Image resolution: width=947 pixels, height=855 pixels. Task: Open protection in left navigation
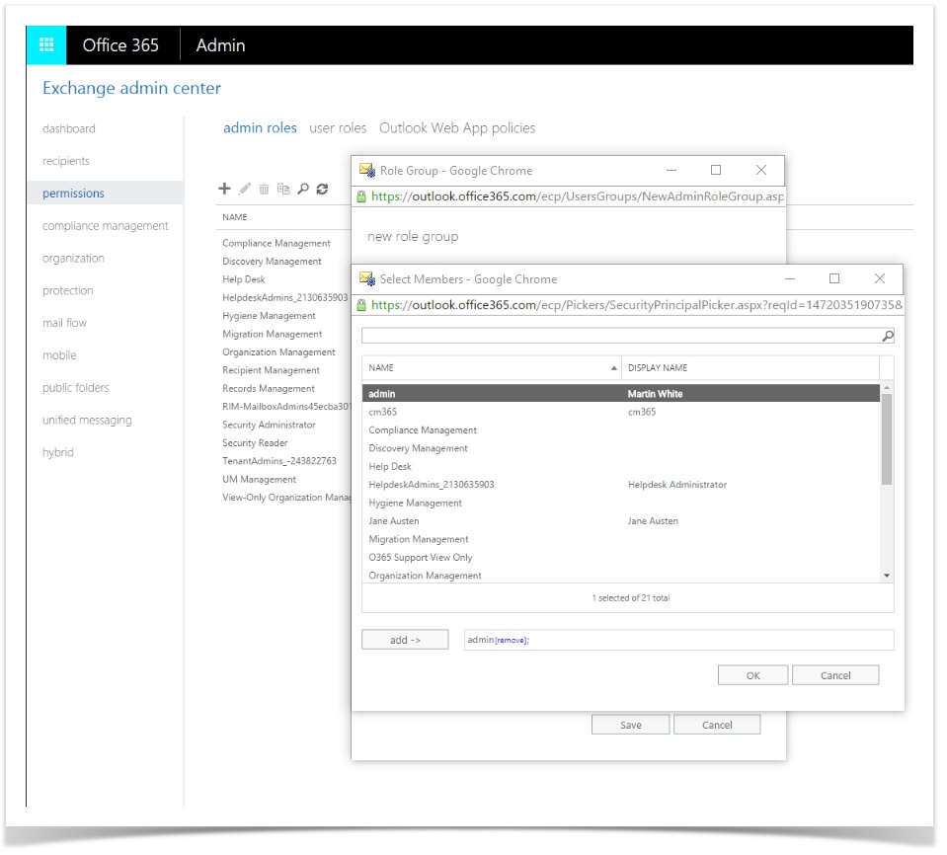click(x=68, y=290)
